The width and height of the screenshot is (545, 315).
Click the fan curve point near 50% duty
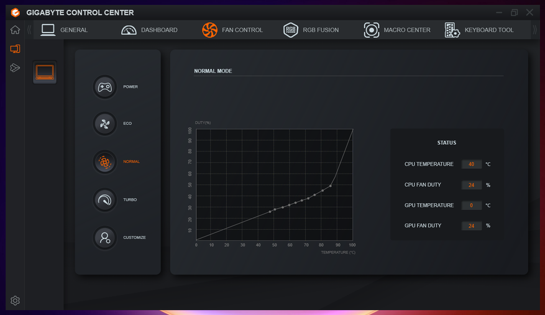pyautogui.click(x=330, y=186)
